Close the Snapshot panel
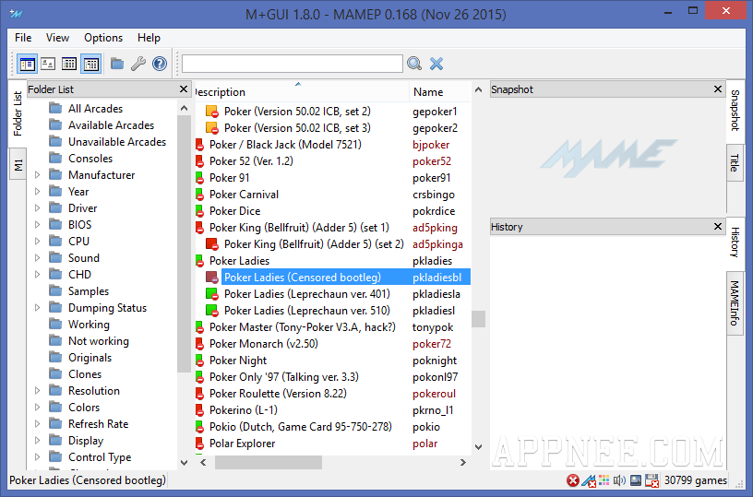Screen dimensions: 753x497 (x=717, y=89)
